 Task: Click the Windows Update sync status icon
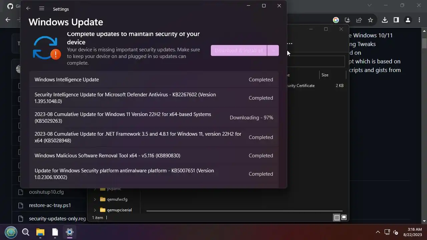[x=46, y=48]
